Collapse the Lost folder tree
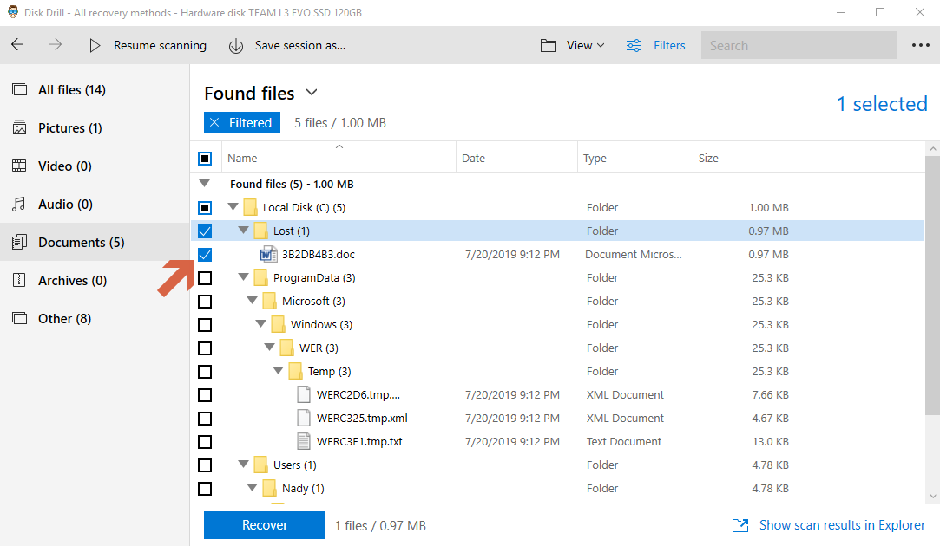This screenshot has width=940, height=546. coord(242,231)
